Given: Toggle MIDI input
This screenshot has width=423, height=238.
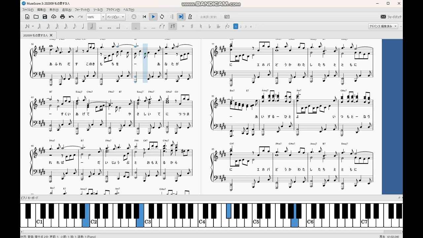Looking at the screenshot, I should pos(134,17).
